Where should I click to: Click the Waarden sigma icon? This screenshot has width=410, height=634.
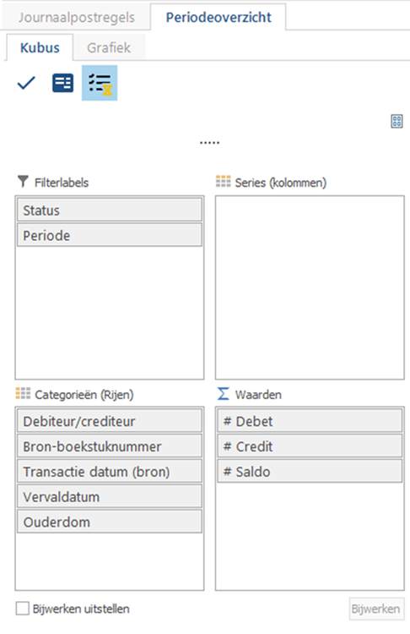(224, 393)
